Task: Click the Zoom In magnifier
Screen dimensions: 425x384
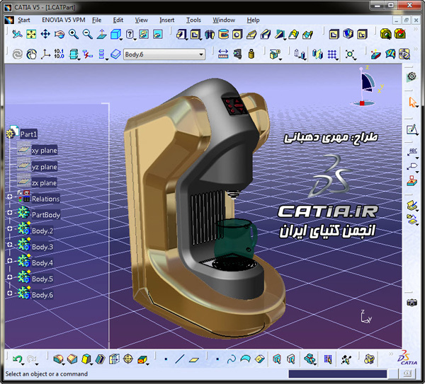Action: [74, 35]
